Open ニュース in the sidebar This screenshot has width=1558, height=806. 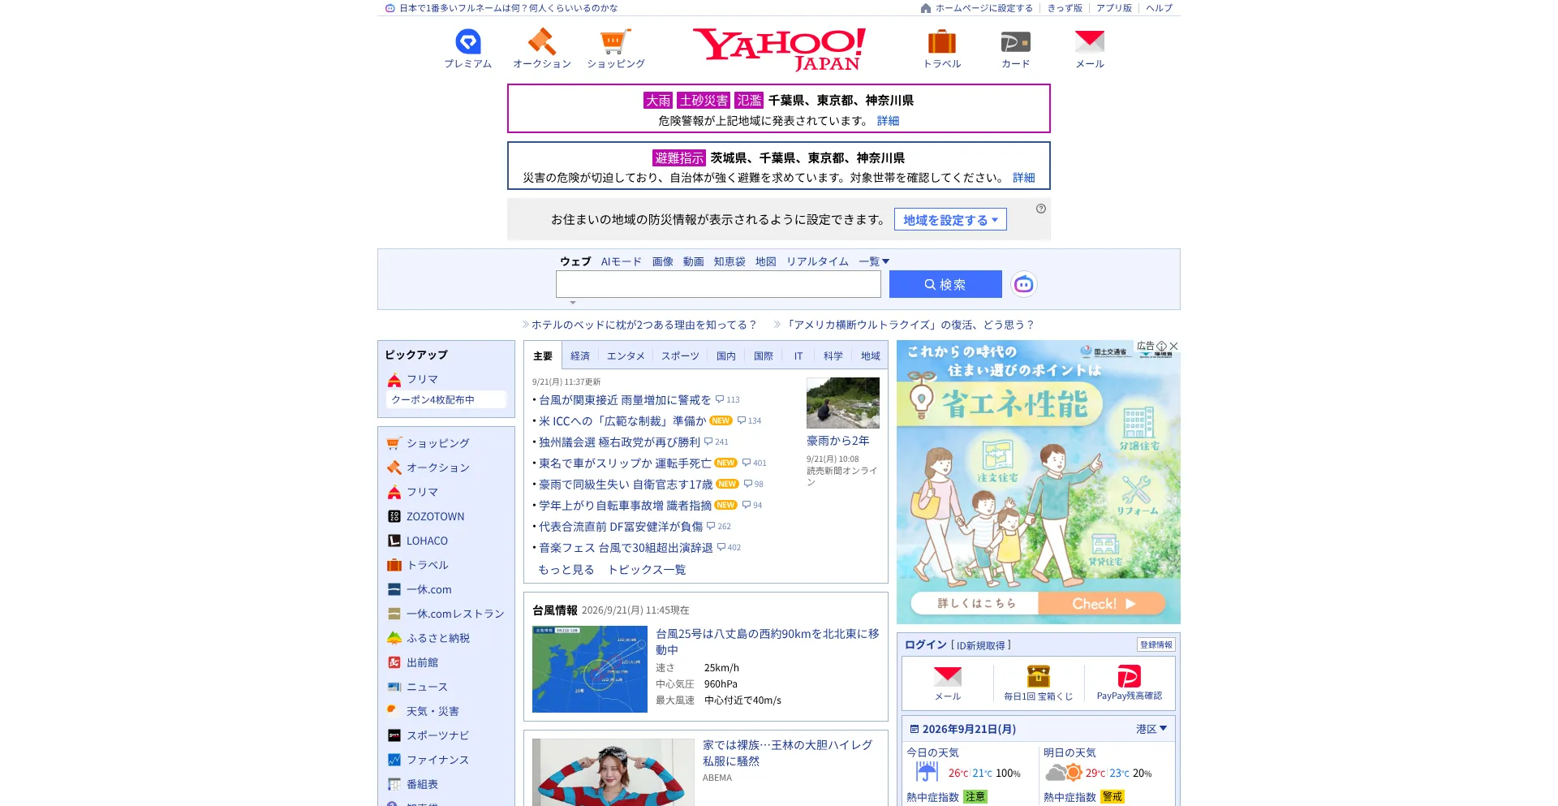pyautogui.click(x=418, y=687)
